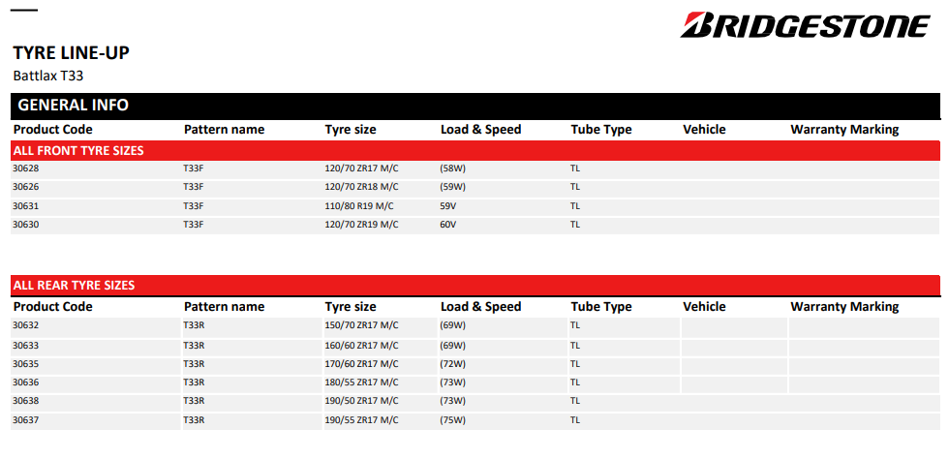Click T33R pattern in 30637 row
The image size is (949, 459).
[195, 419]
